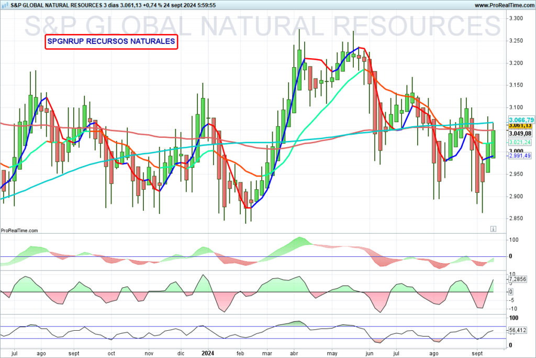Click the 2024 year label on the time axis
This screenshot has height=358, width=536.
pyautogui.click(x=208, y=353)
